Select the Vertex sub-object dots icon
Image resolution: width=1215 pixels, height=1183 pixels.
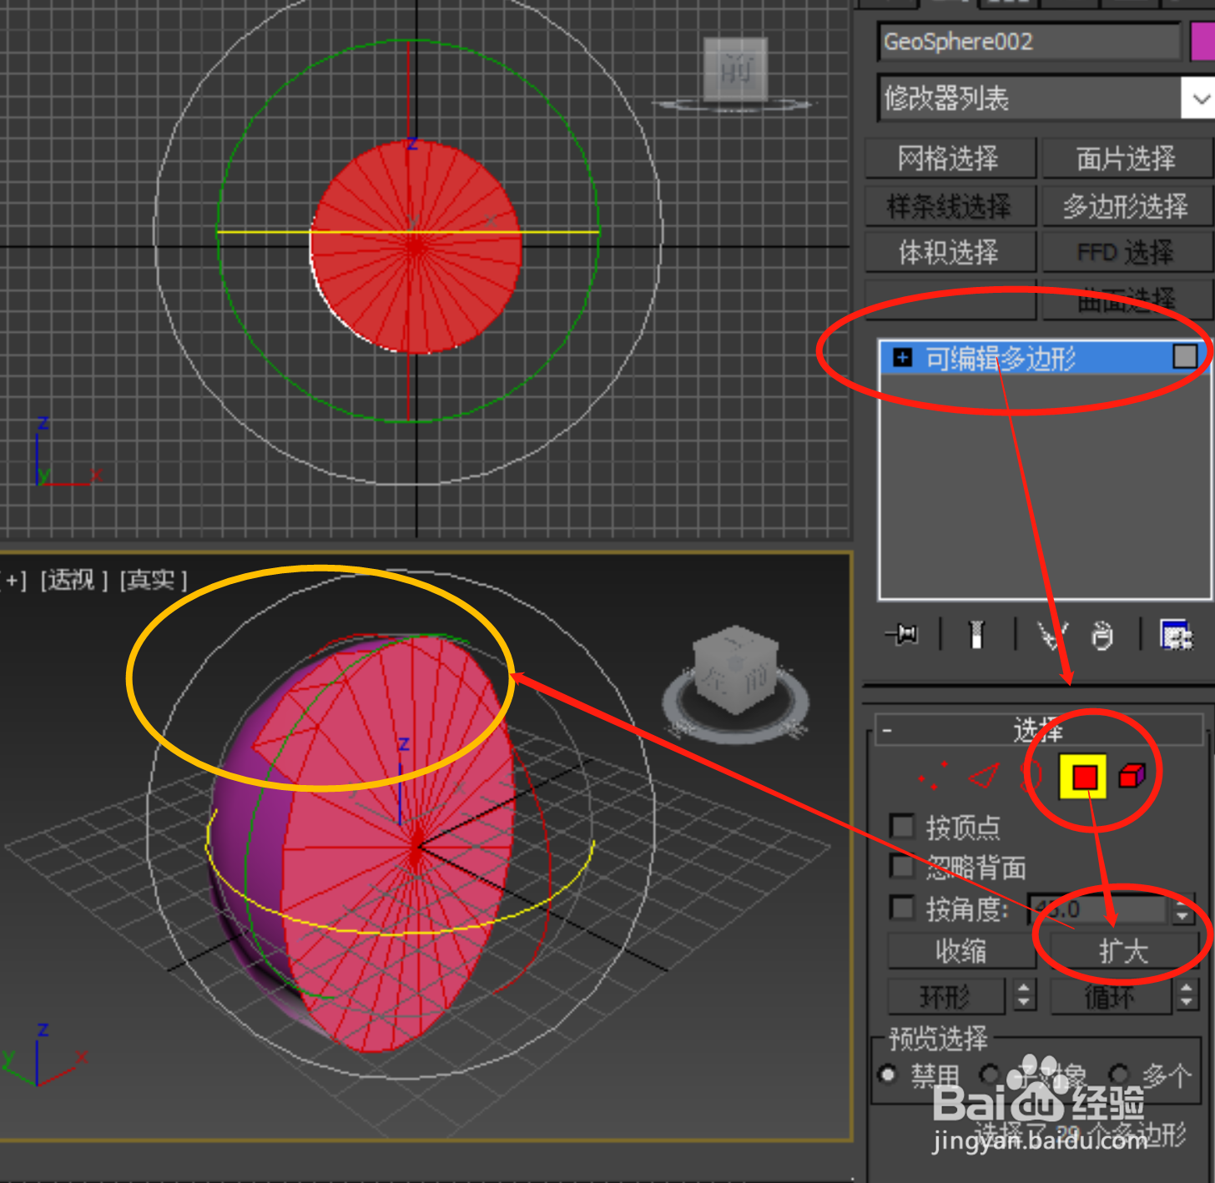(933, 776)
